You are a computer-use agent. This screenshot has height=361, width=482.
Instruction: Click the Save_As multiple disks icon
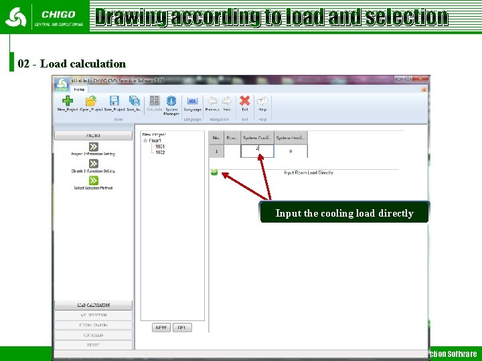click(135, 101)
